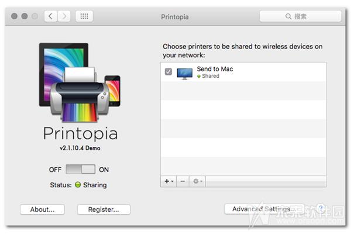This screenshot has height=234, width=351.
Task: Click the v2.1.10.4 Demo version text
Action: (x=80, y=148)
